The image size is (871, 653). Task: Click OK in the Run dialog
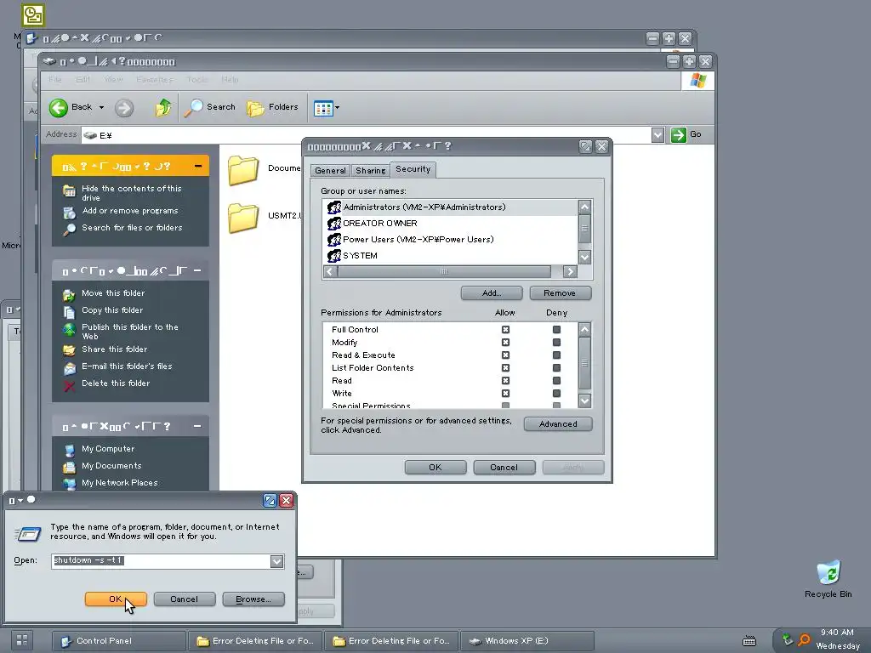point(116,599)
